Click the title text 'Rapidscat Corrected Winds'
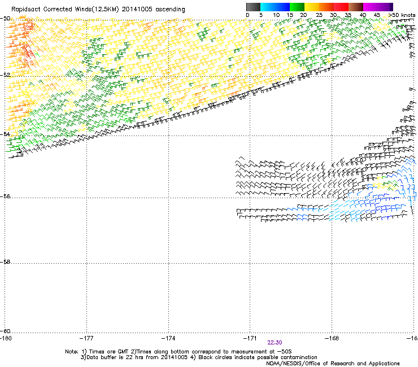This screenshot has height=367, width=418. click(51, 10)
